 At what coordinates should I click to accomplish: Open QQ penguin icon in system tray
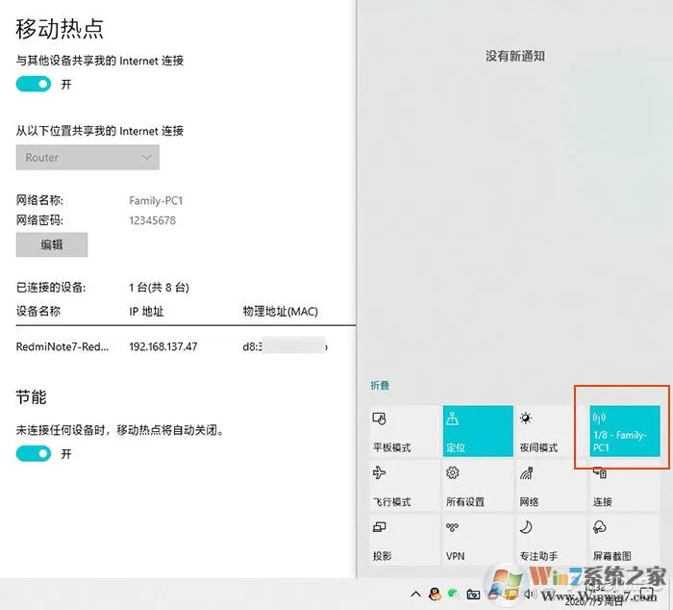tap(435, 594)
